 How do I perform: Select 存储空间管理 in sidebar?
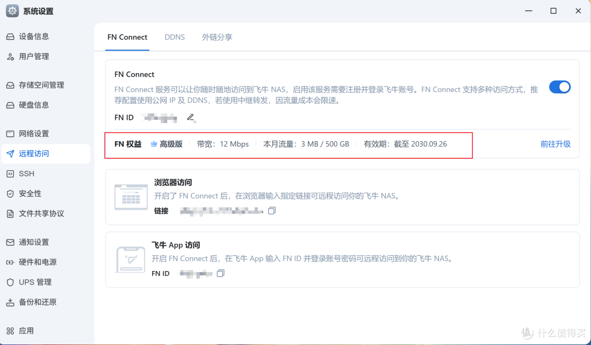pos(45,85)
